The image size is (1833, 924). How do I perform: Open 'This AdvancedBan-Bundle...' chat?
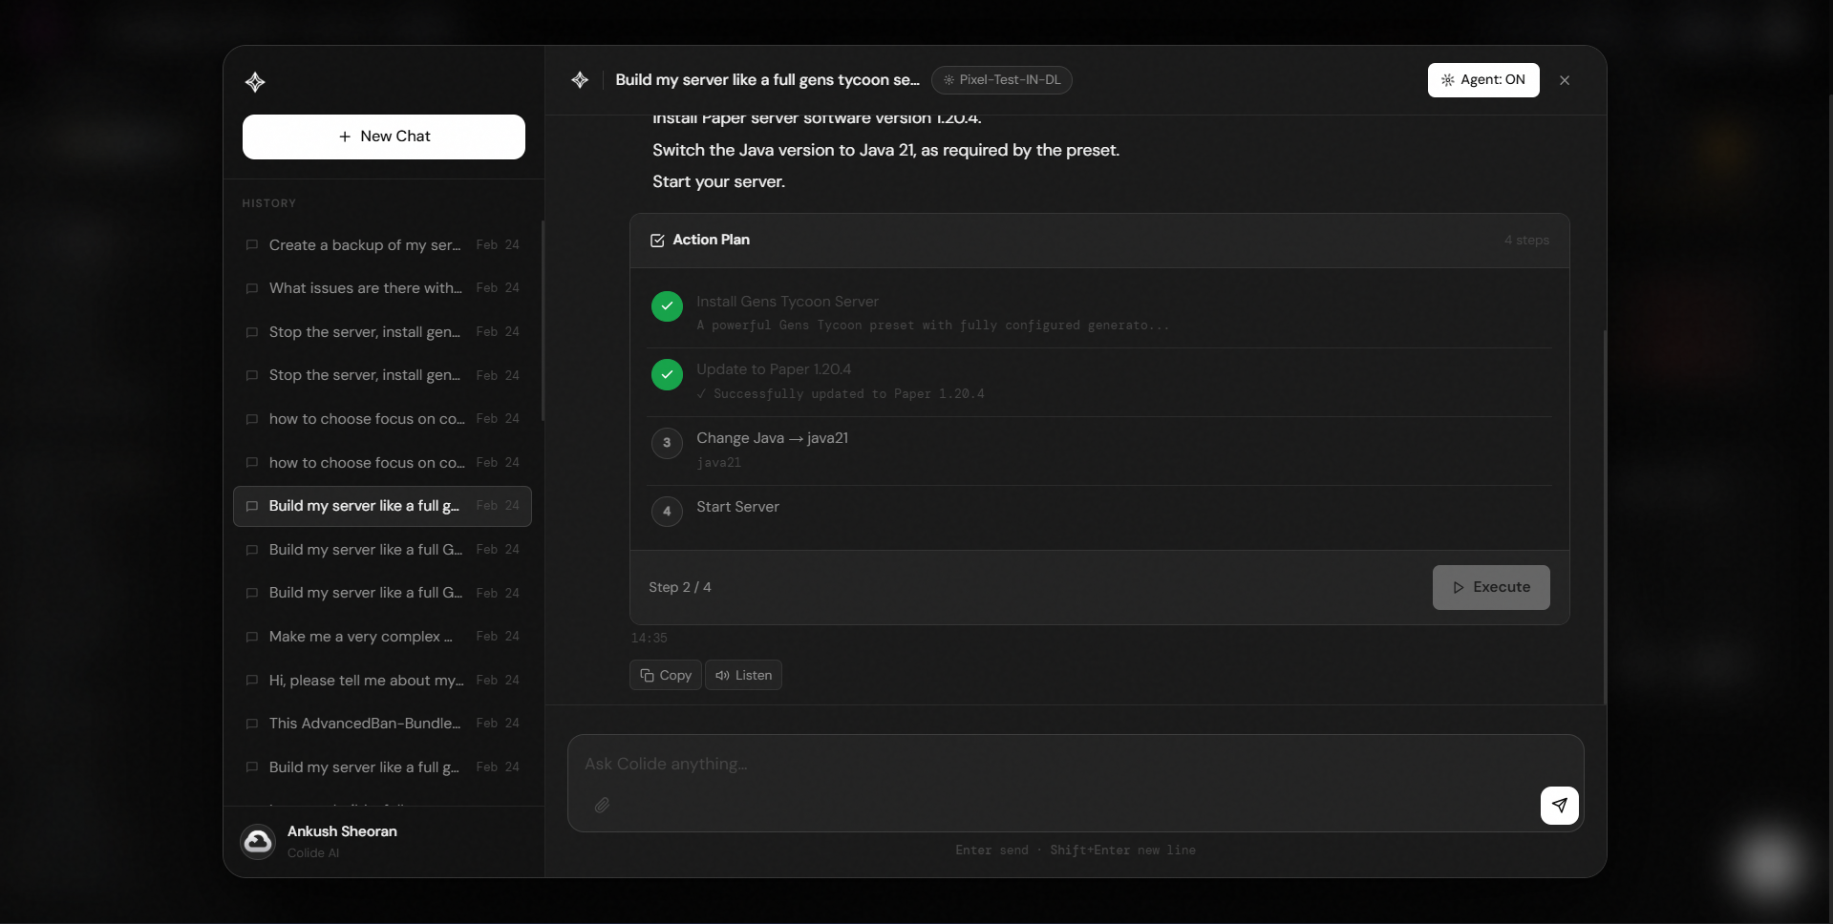tap(382, 724)
